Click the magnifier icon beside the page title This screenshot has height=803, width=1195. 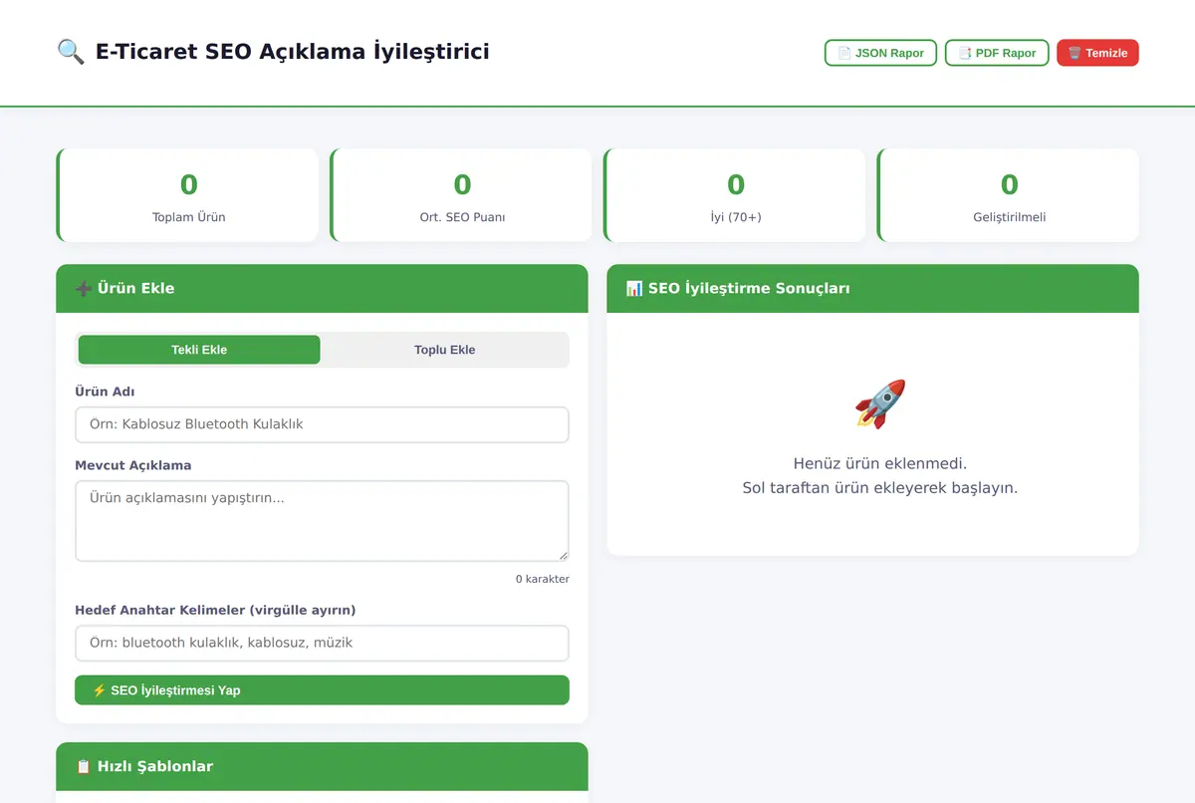coord(71,52)
